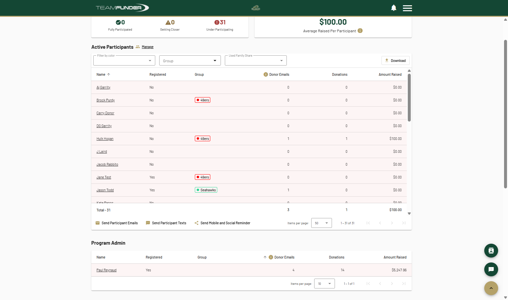Change Program Admin items per page from 10
The image size is (508, 300).
coord(325,284)
